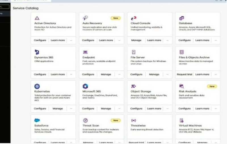Image resolution: width=227 pixels, height=144 pixels.
Task: Click the Threat Scan radar icon
Action: (85, 120)
